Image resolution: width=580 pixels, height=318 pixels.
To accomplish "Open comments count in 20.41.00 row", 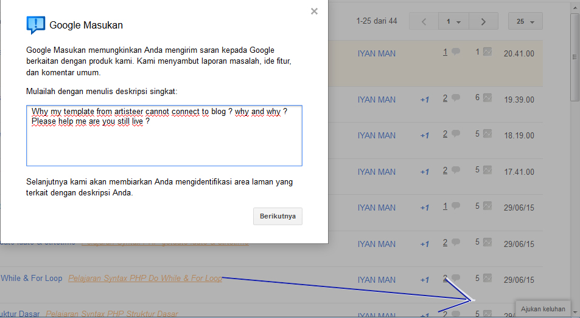I will tap(445, 52).
